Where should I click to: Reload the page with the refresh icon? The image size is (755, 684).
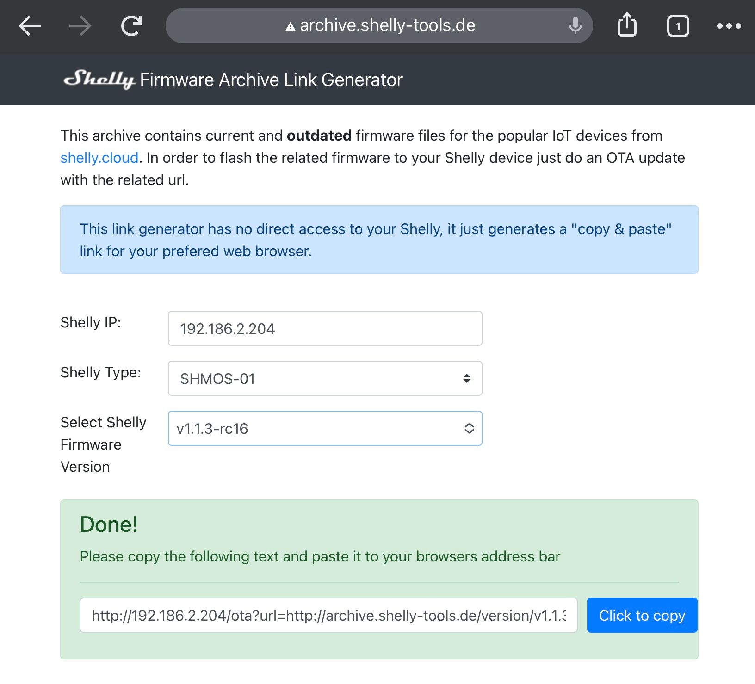pos(131,26)
